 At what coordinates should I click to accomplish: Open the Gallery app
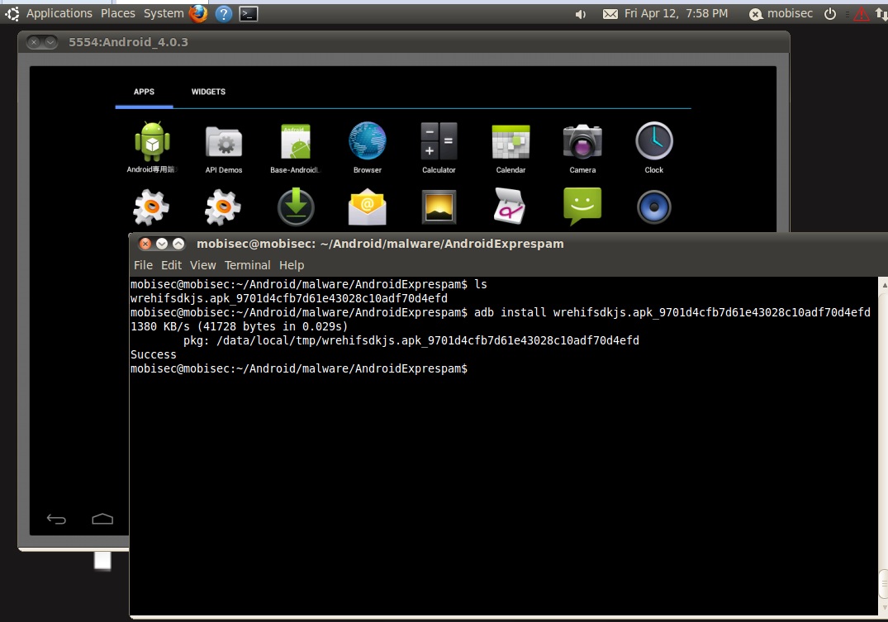point(438,207)
